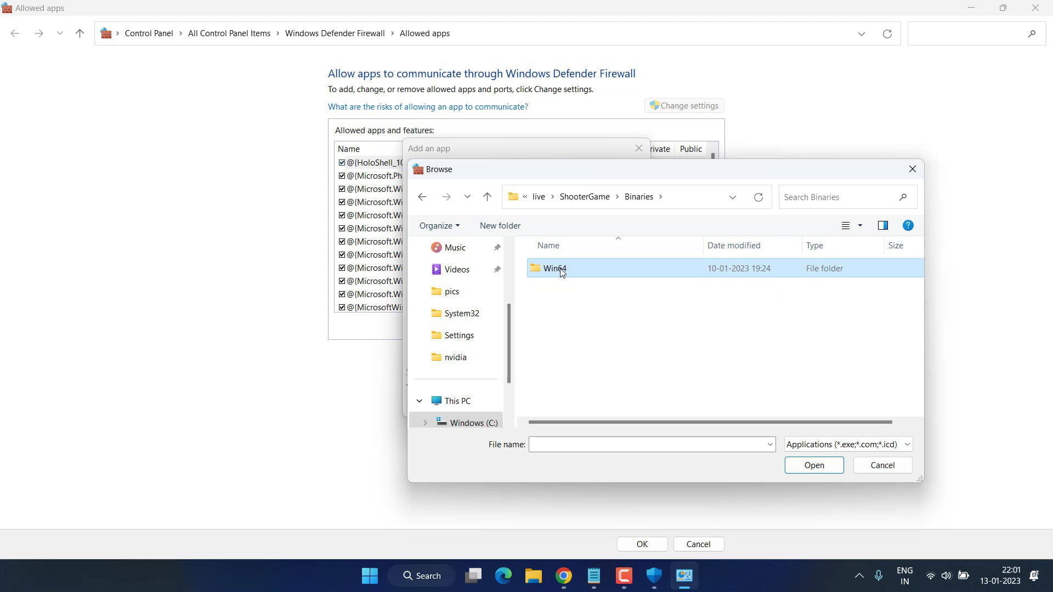Open the pics folder in sidebar
Screen dimensions: 1053x592
pos(452,292)
